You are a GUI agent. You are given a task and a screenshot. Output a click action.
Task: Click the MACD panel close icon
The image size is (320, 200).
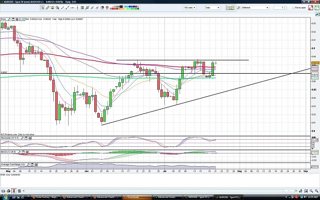27,152
